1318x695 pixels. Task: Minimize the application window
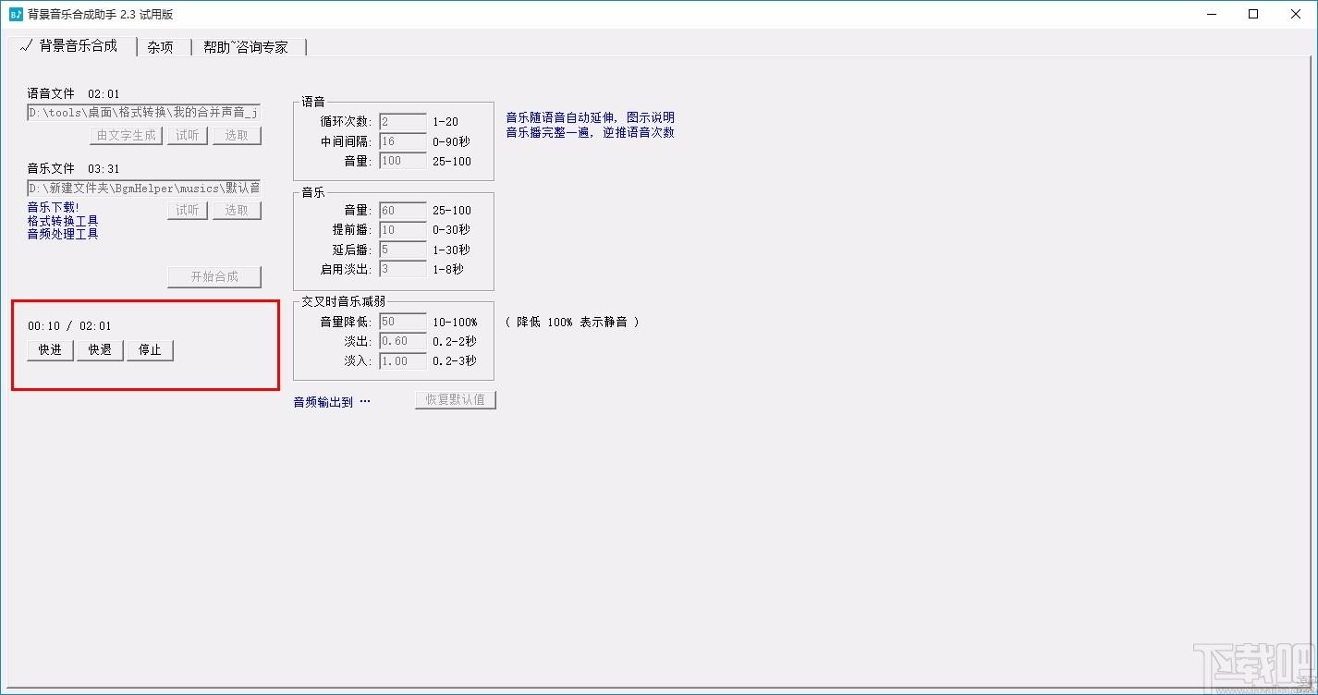coord(1212,14)
